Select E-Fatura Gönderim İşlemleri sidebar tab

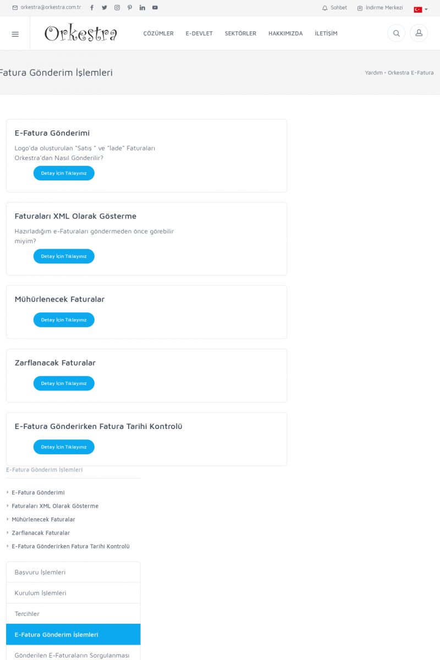(73, 634)
